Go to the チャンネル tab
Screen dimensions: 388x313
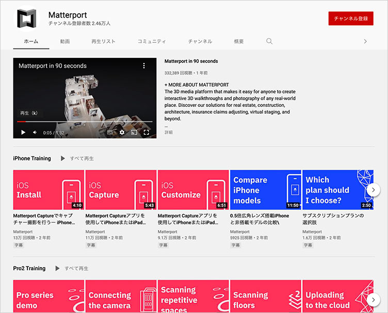(x=200, y=41)
